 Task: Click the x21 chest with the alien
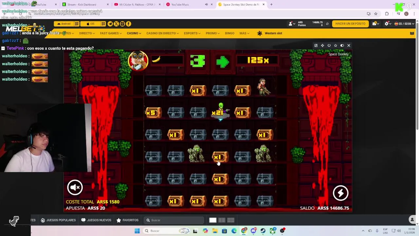(220, 112)
